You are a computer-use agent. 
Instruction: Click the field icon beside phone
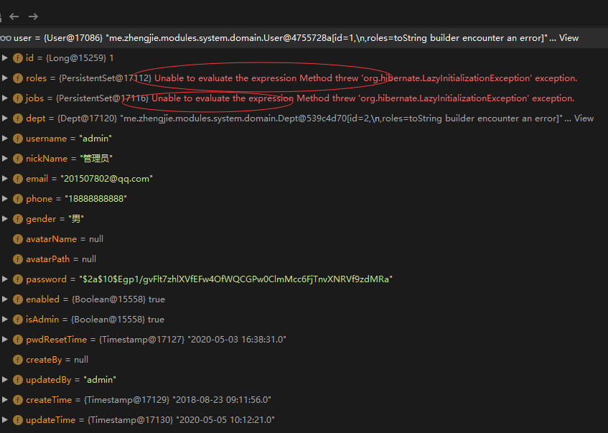(18, 199)
